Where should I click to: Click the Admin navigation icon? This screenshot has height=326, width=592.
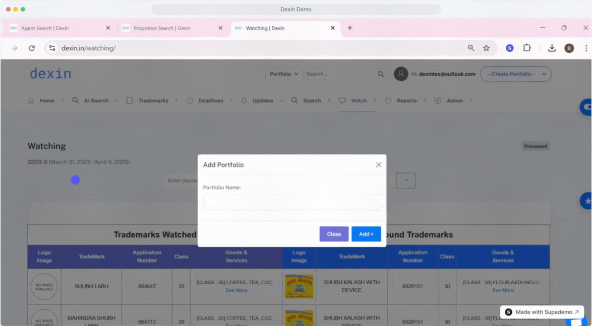(x=438, y=100)
